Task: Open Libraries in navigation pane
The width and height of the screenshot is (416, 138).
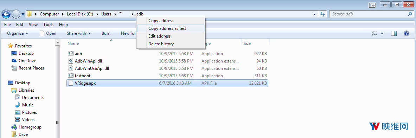Action: point(26,90)
